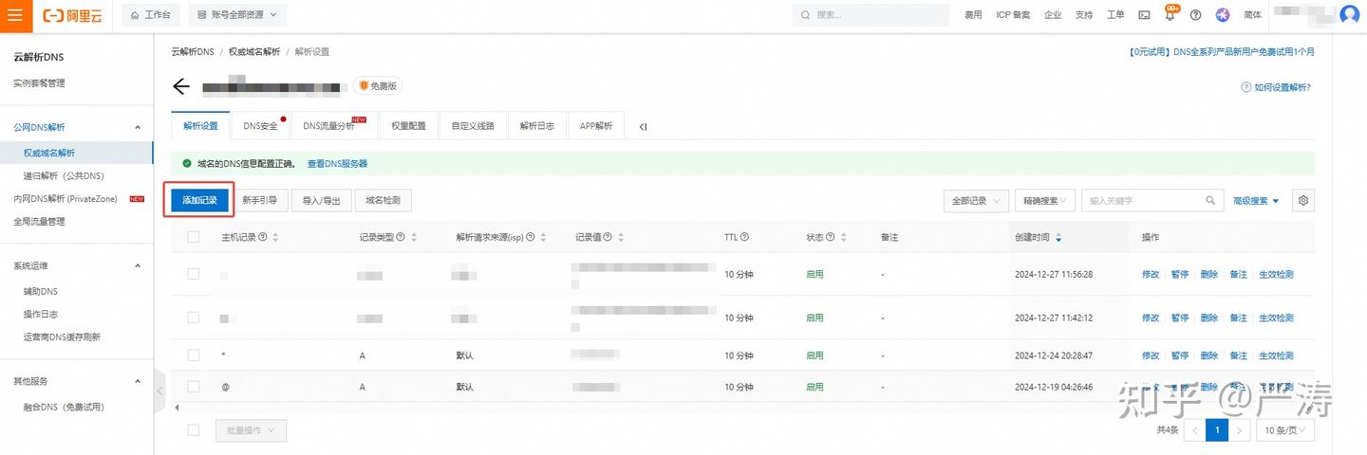Click the 导入/导出 button

(321, 201)
